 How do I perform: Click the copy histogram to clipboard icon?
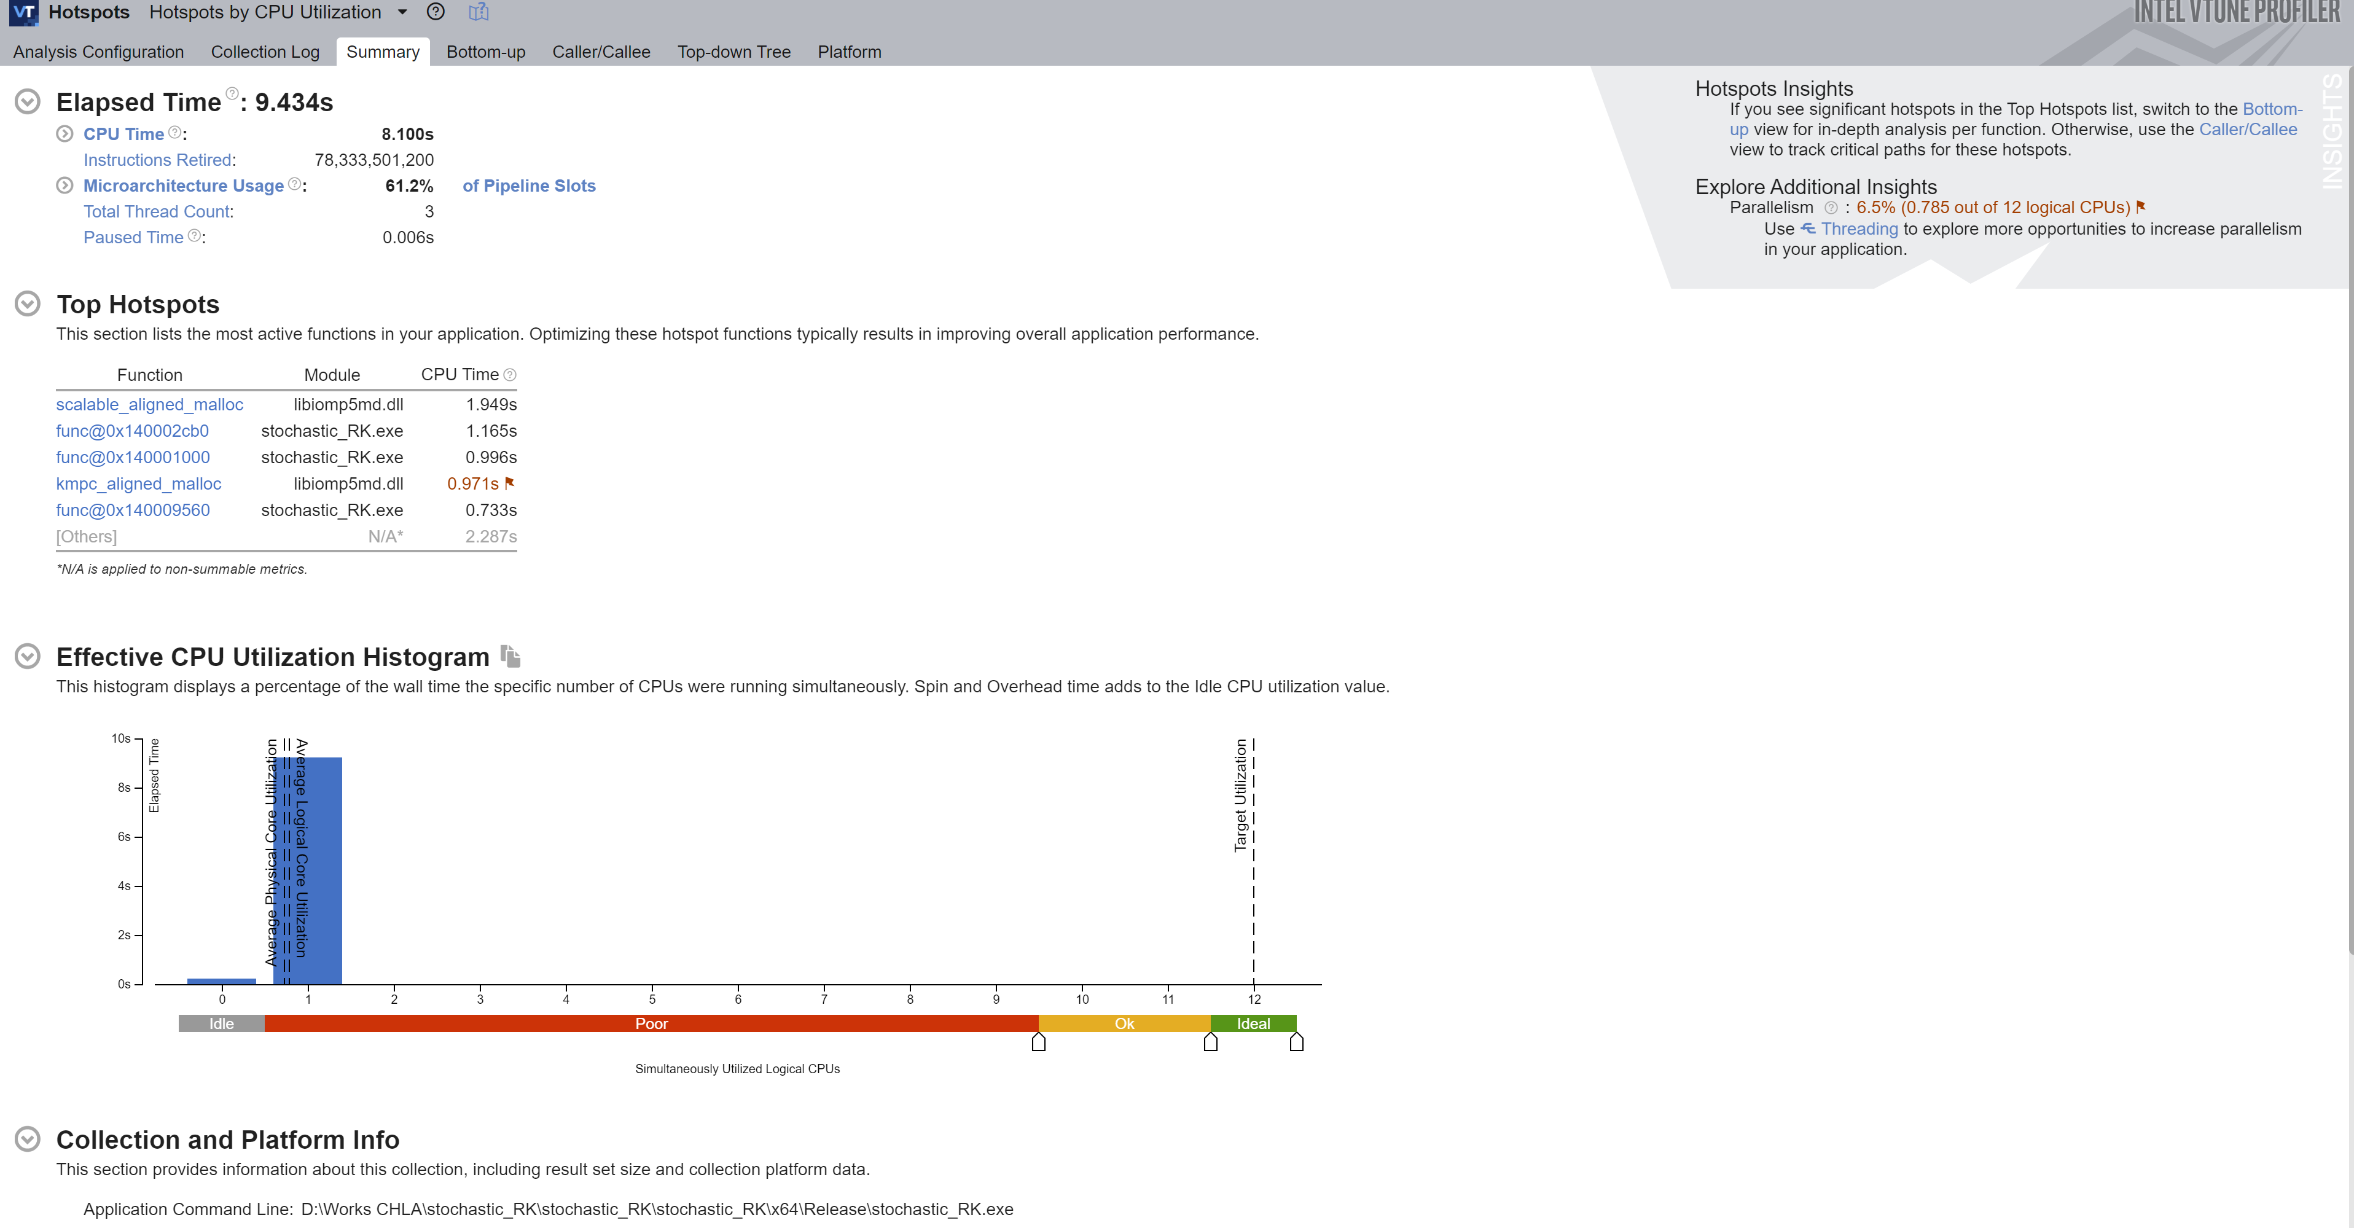click(x=510, y=656)
